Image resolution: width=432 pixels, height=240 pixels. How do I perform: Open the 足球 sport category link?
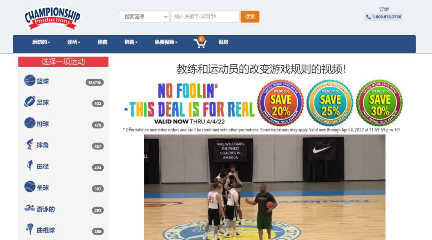tap(43, 103)
